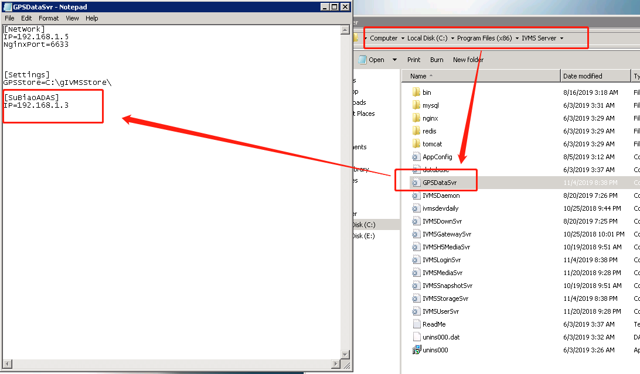The width and height of the screenshot is (640, 374).
Task: Select the IVMSUserSvr file icon
Action: click(416, 311)
